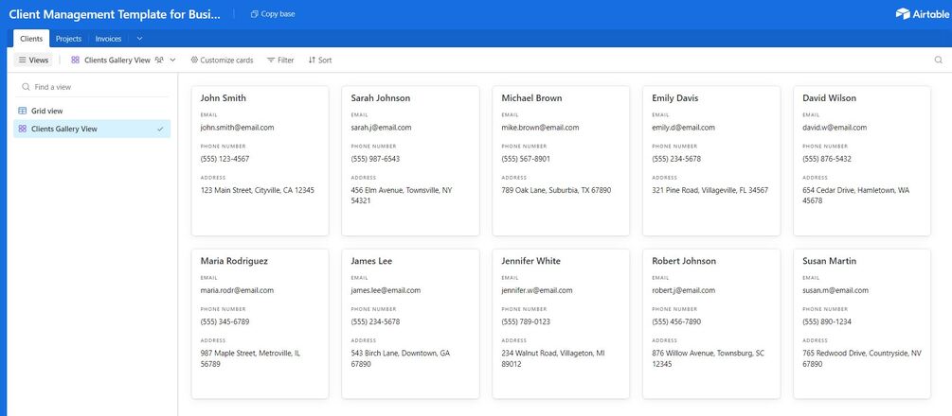The width and height of the screenshot is (952, 416).
Task: Click the gallery icon in the view toolbar
Action: (x=75, y=60)
